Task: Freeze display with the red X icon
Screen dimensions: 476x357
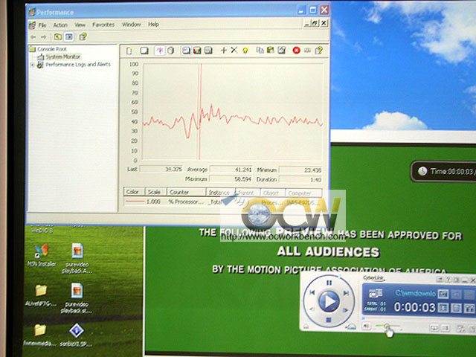Action: 296,51
